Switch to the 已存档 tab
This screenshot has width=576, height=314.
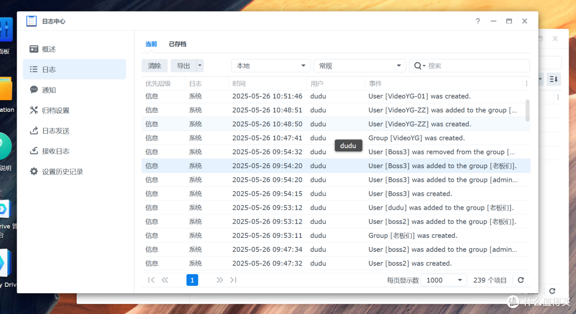178,44
